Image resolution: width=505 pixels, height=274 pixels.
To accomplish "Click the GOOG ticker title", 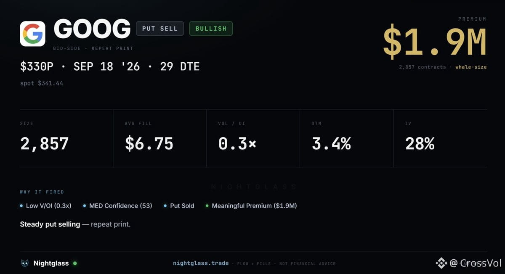I will (92, 29).
